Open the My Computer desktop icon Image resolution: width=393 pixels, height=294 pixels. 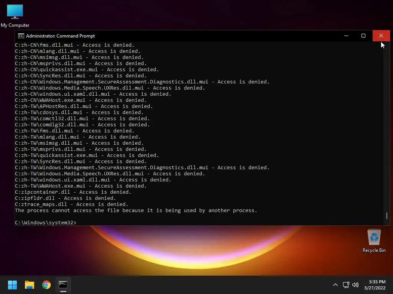point(15,15)
